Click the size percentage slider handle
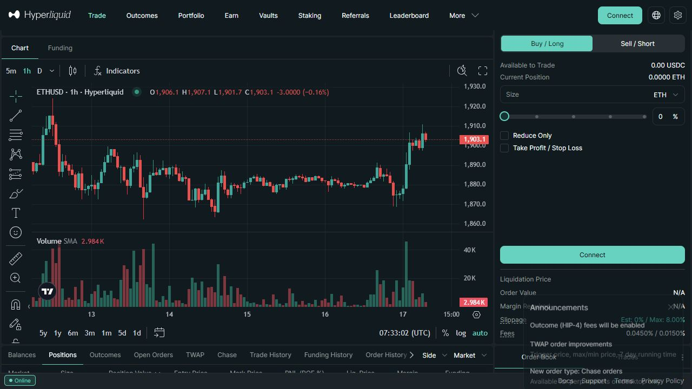Image resolution: width=692 pixels, height=389 pixels. point(504,116)
